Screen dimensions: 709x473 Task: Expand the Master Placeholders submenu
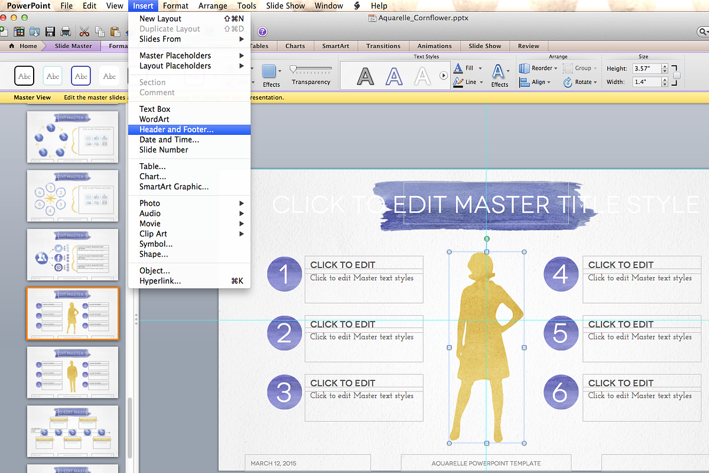[189, 56]
